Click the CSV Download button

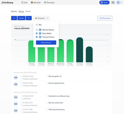click(x=105, y=18)
